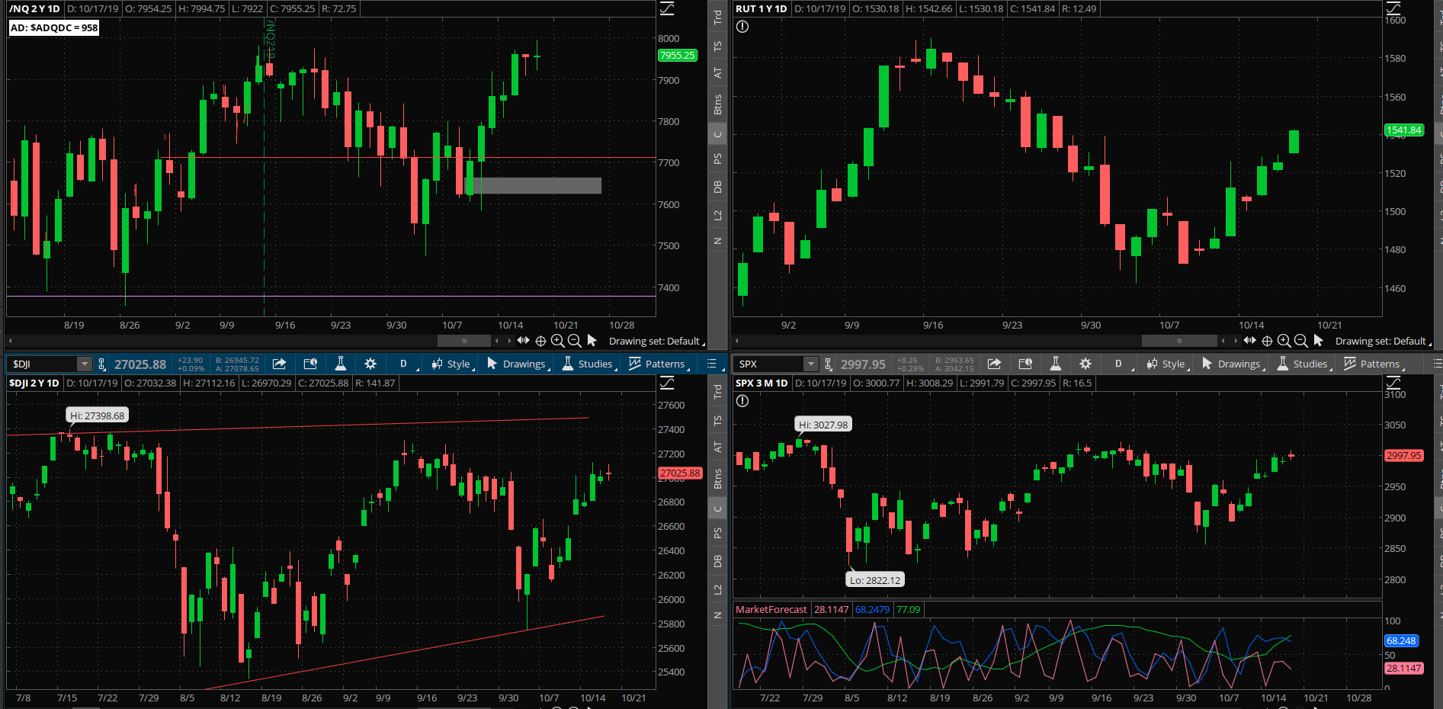This screenshot has height=709, width=1443.
Task: Open the $DJI symbol dropdown arrow
Action: pos(85,364)
